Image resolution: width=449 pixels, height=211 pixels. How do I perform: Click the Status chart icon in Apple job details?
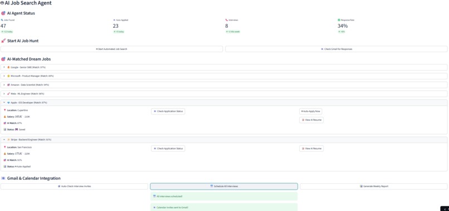4,129
